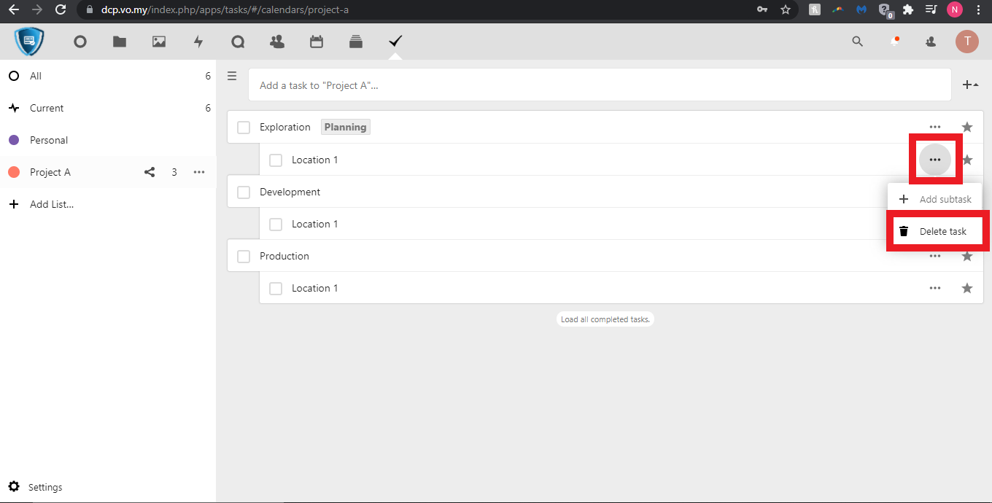
Task: Mark Exploration task as completed
Action: (x=244, y=128)
